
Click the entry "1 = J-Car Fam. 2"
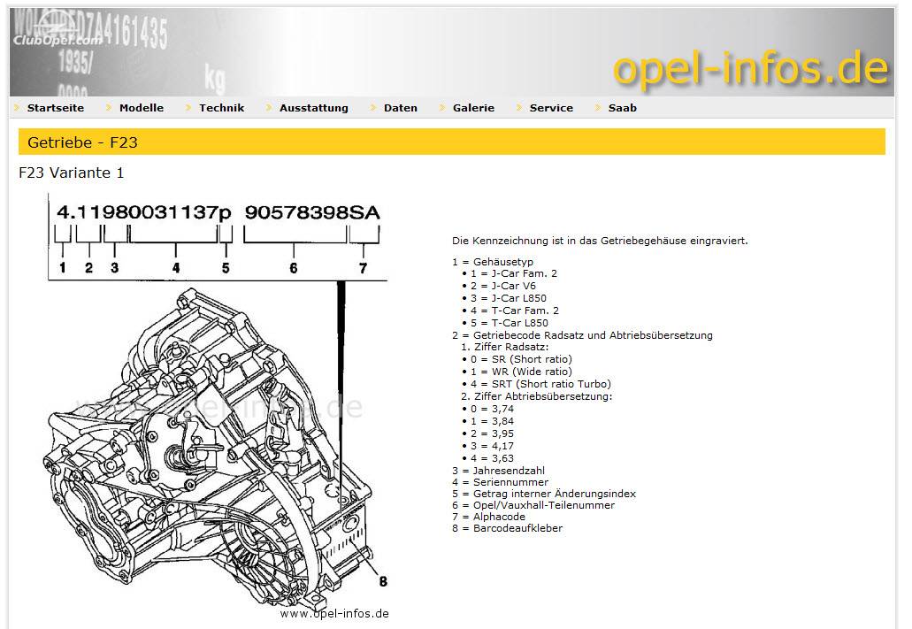(514, 273)
